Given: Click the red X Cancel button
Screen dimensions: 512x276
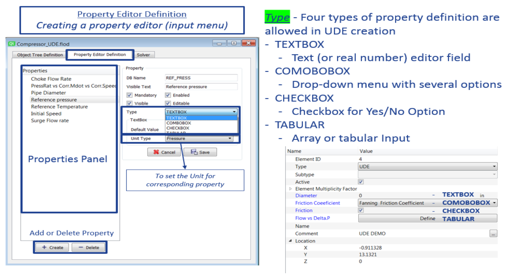Looking at the screenshot, I should coord(164,152).
